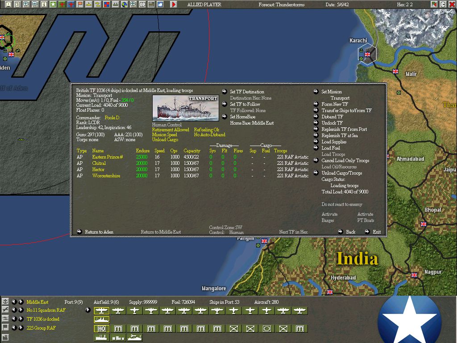Click the red arrow end turn icon
The image size is (457, 343).
click(174, 4)
